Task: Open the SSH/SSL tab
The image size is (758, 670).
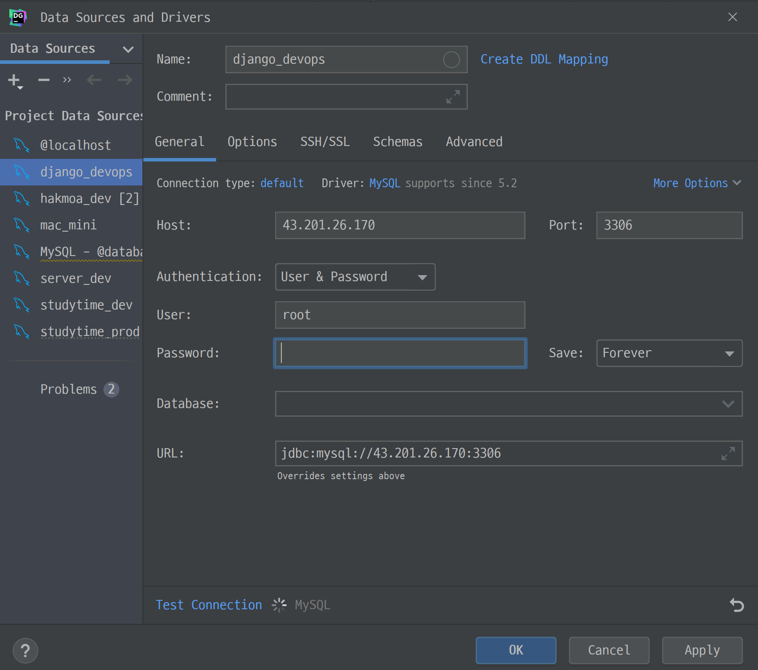Action: coord(325,142)
